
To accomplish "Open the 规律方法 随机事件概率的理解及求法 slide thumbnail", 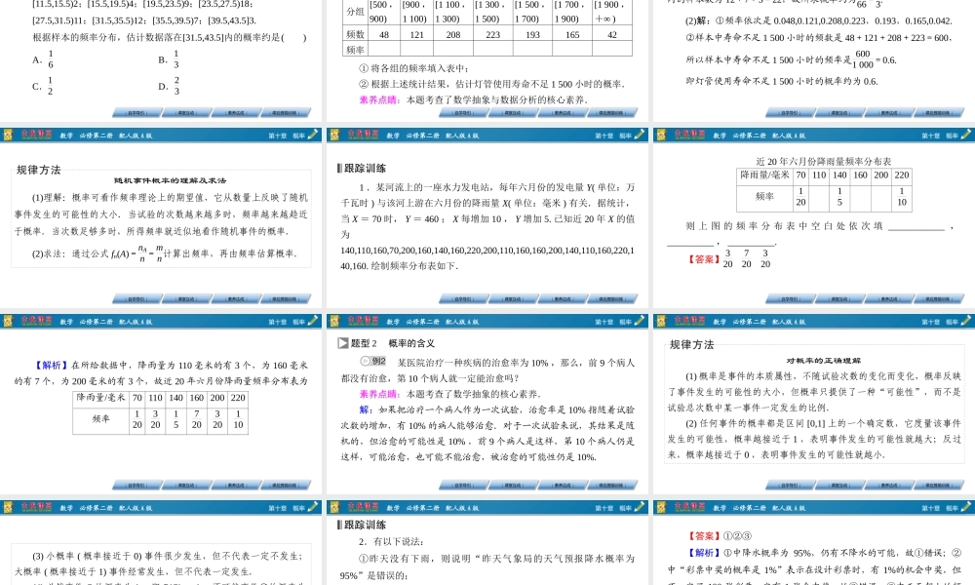I will (x=161, y=217).
